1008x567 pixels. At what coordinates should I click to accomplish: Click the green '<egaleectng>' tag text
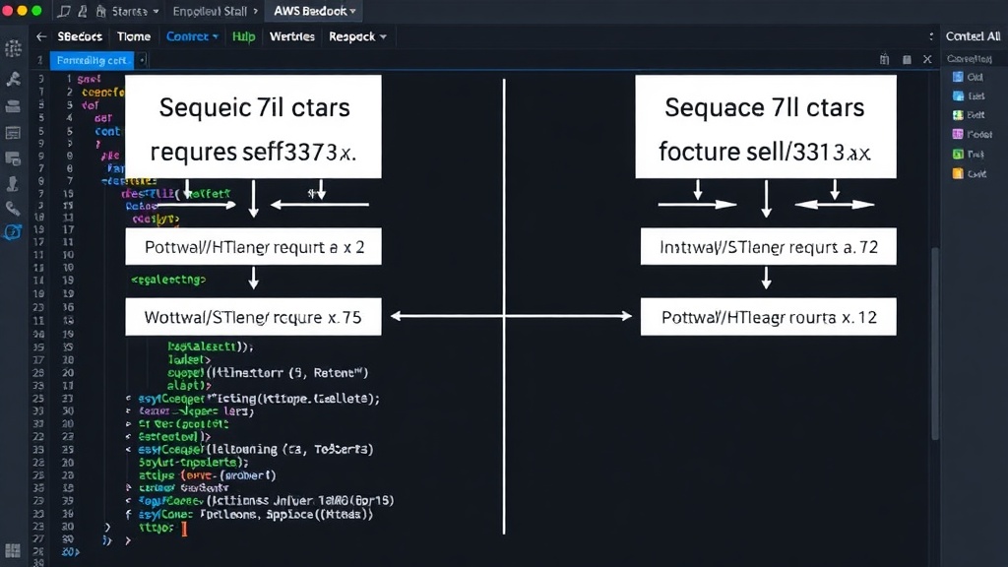coord(168,280)
